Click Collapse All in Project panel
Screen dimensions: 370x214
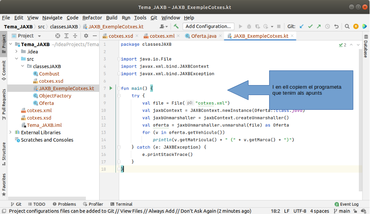75,36
